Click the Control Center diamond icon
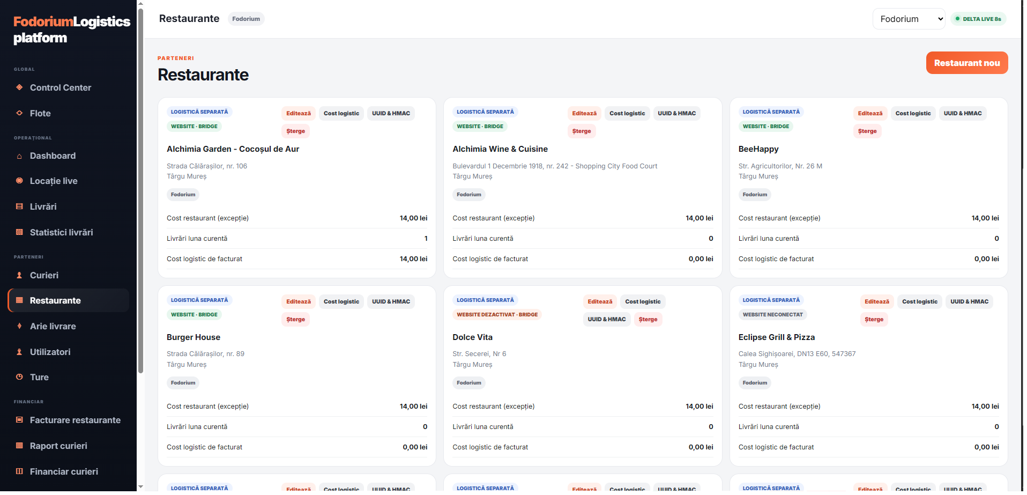The height and width of the screenshot is (495, 1027). [x=19, y=87]
